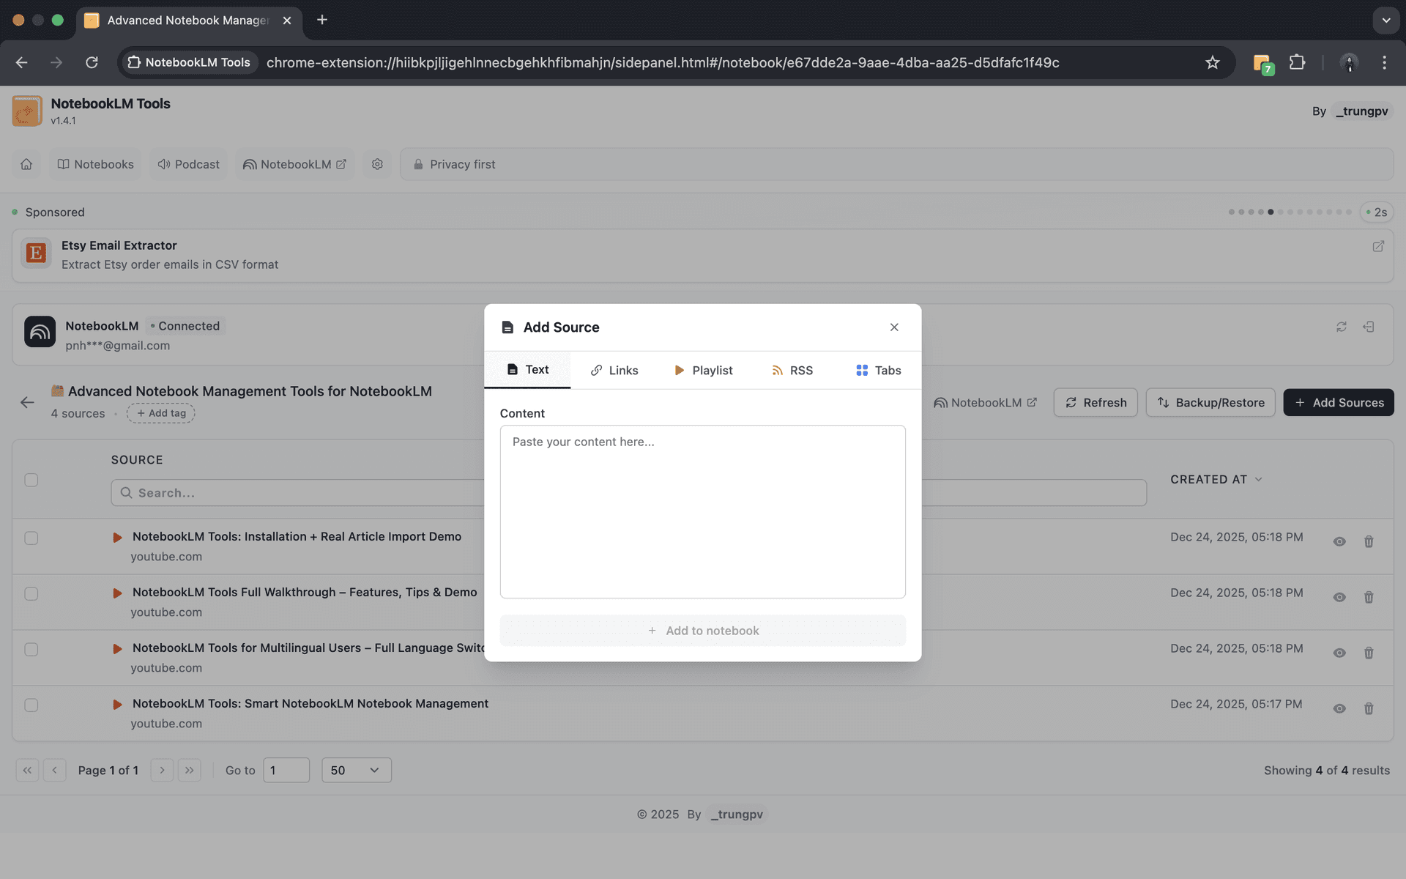Click the Backup/Restore button

pos(1210,402)
